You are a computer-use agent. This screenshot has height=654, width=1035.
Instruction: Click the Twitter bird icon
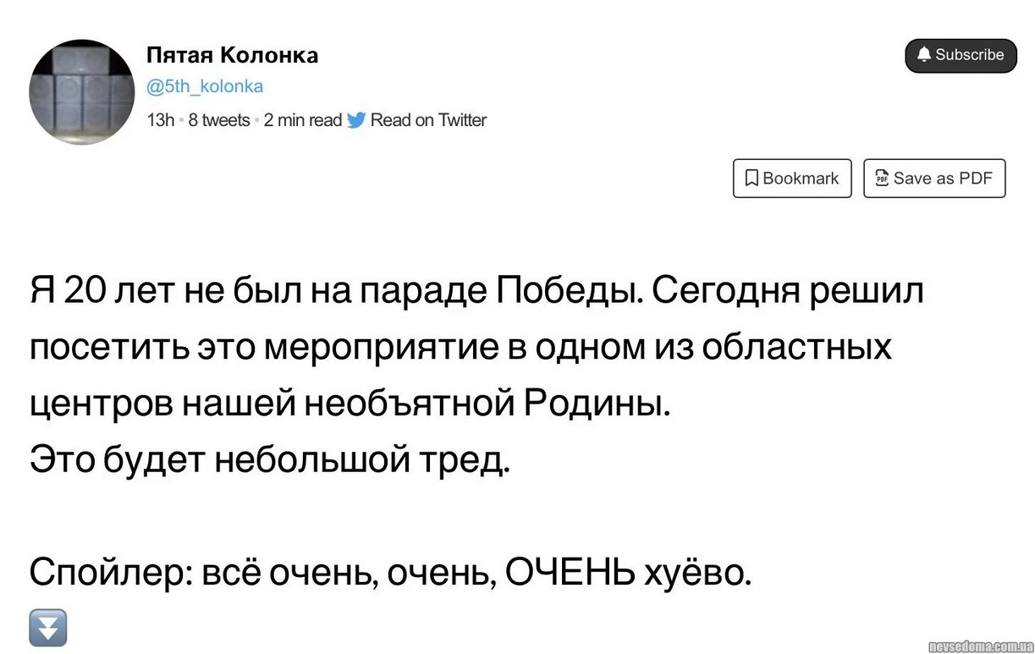356,120
